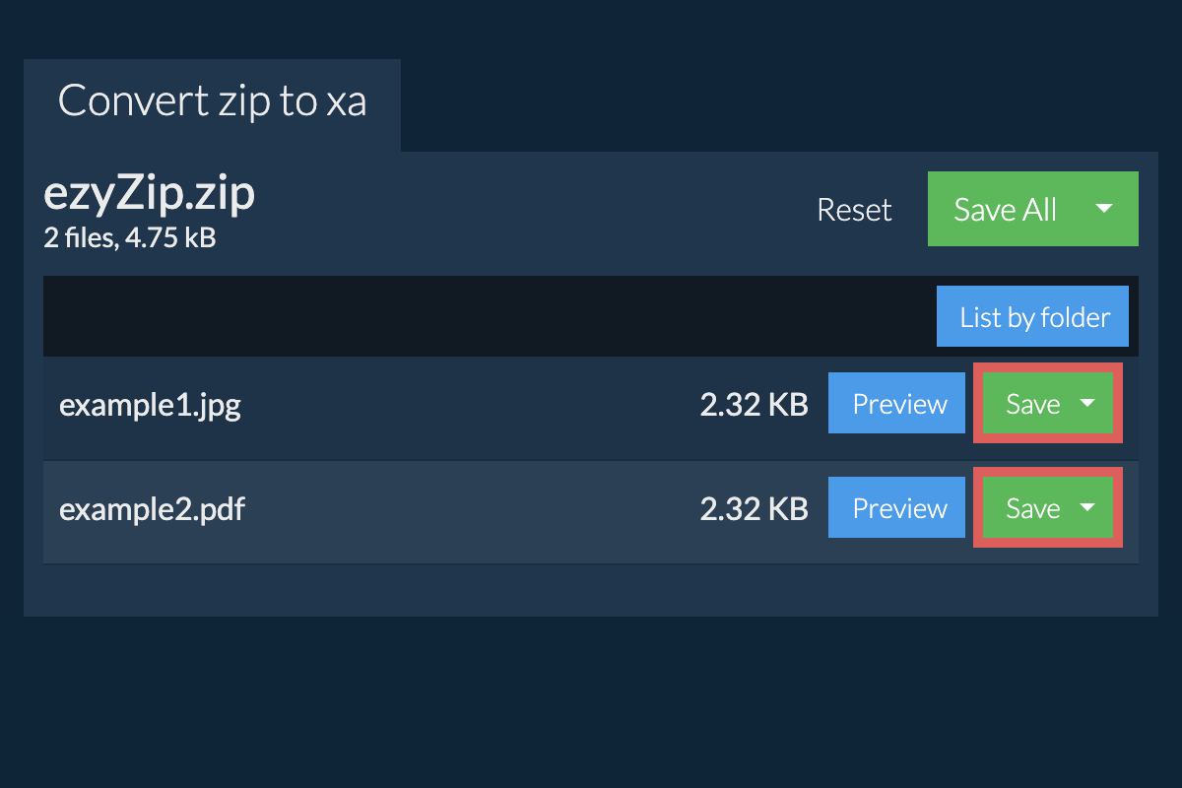Click the Reset link
Image resolution: width=1182 pixels, height=788 pixels.
point(854,210)
